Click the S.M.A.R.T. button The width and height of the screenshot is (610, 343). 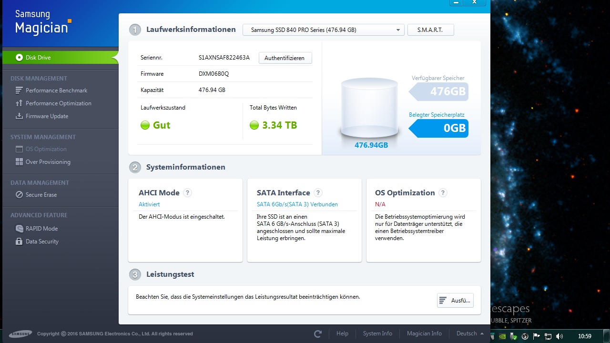pos(430,30)
